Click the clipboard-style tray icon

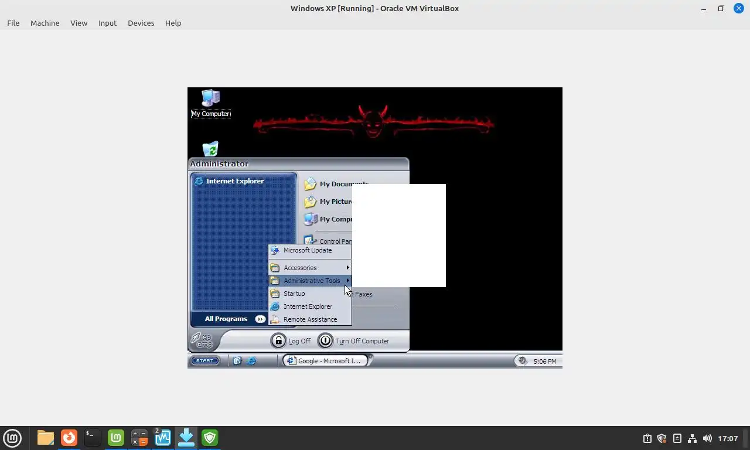click(647, 438)
